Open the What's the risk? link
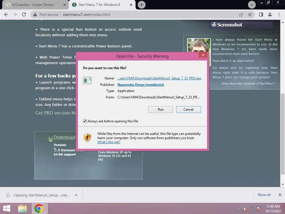Image resolution: width=285 pixels, height=214 pixels. tap(109, 142)
